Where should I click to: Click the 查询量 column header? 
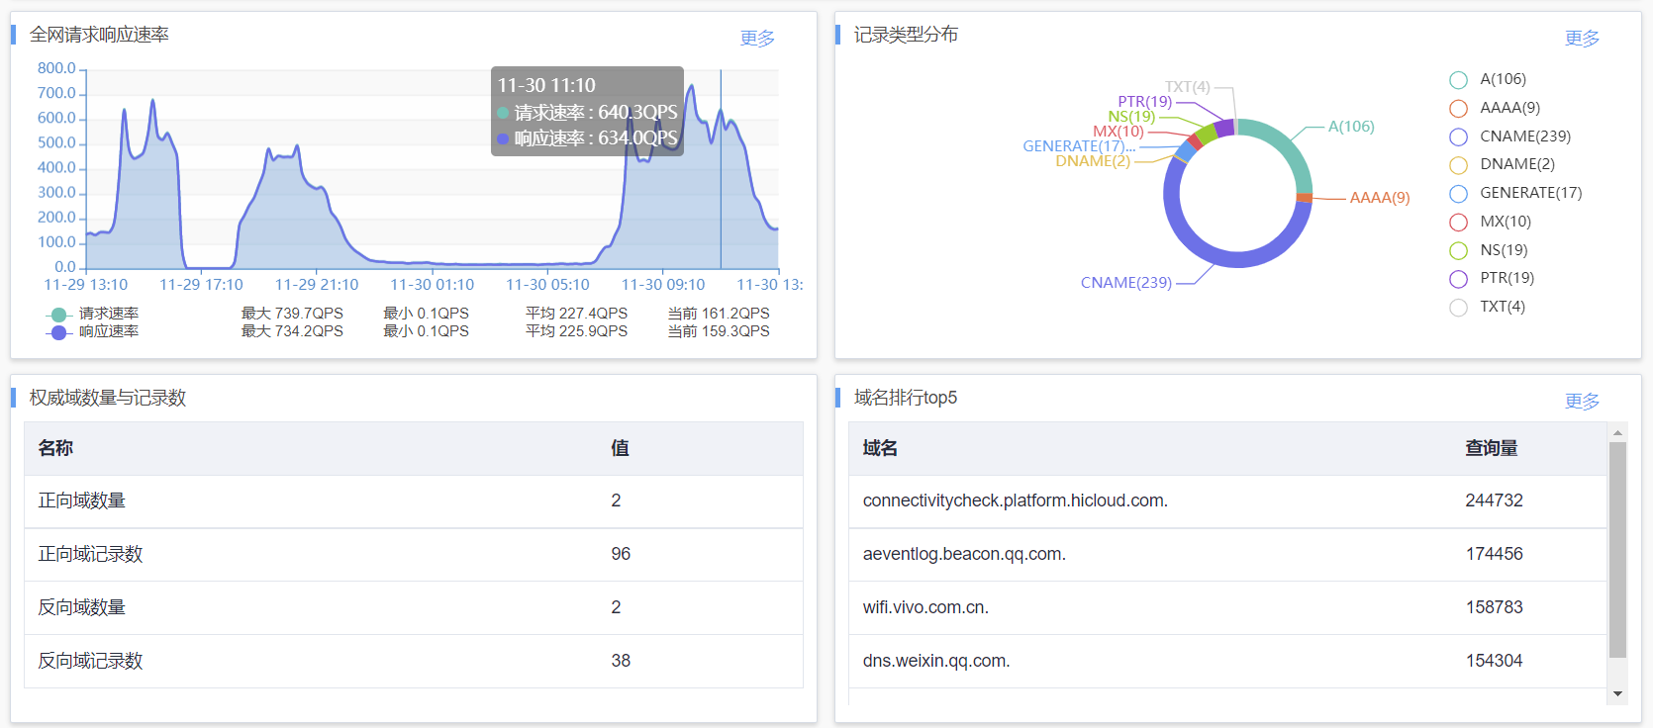click(1491, 448)
